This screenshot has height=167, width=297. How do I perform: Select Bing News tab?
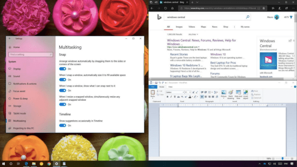pos(215,27)
